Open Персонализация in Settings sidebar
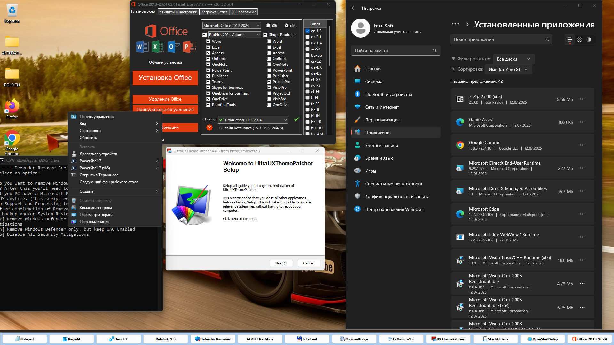Viewport: 614px width, 345px height. coord(396,120)
